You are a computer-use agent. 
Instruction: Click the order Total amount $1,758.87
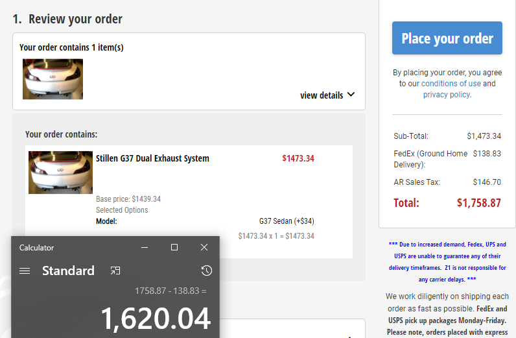point(478,203)
